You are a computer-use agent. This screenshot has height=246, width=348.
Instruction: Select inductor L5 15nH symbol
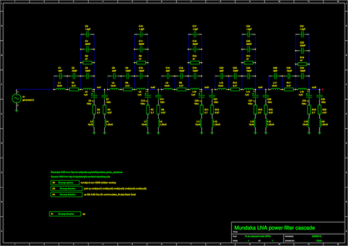click(x=114, y=89)
